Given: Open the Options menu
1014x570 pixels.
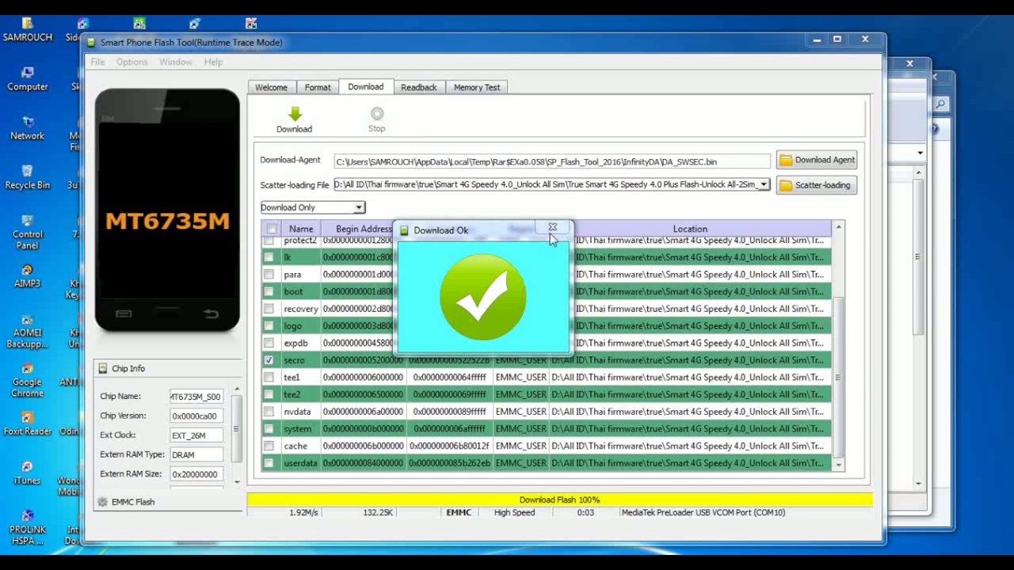Looking at the screenshot, I should click(x=132, y=62).
